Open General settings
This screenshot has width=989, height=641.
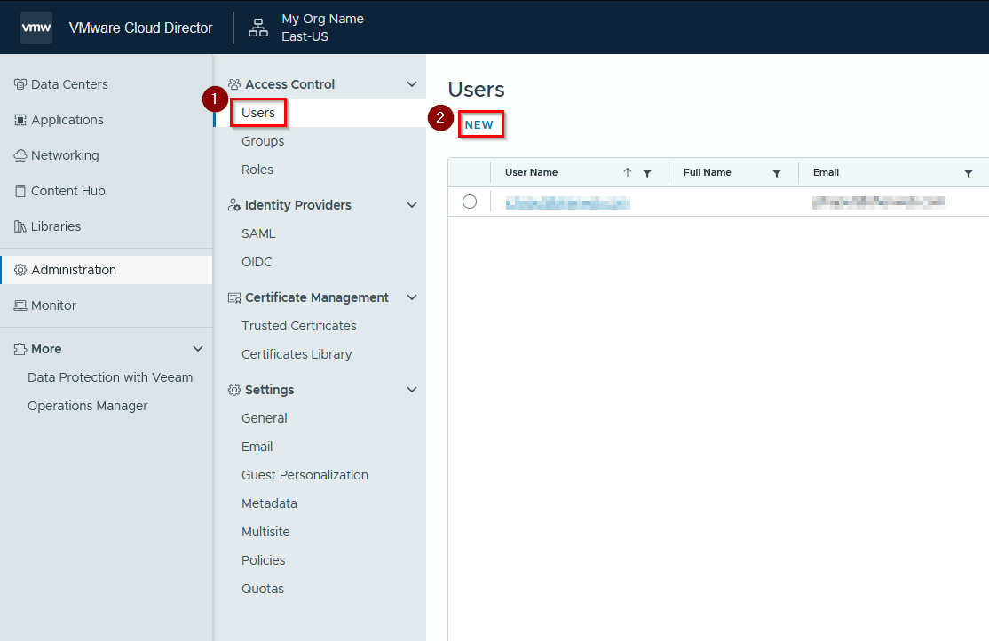pyautogui.click(x=265, y=418)
